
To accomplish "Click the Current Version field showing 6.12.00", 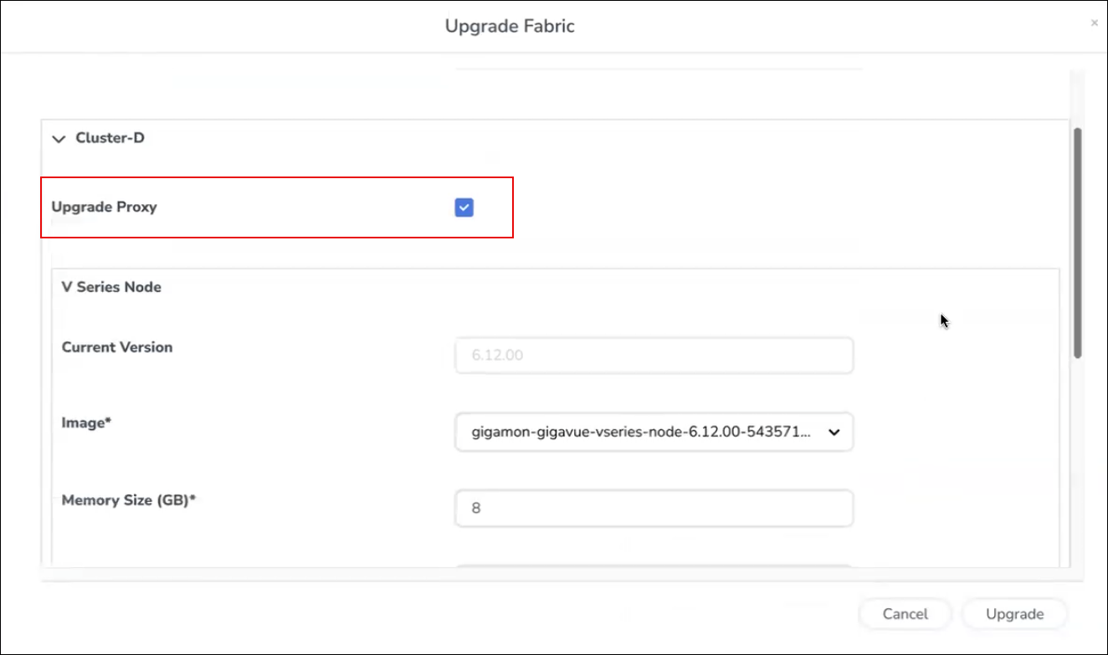I will pyautogui.click(x=654, y=356).
